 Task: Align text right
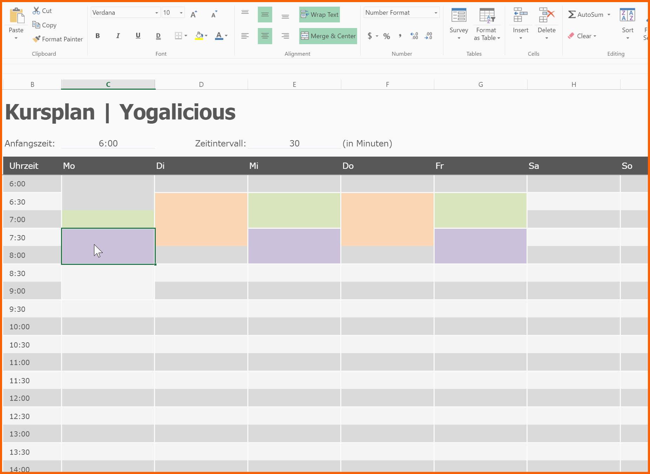(285, 36)
